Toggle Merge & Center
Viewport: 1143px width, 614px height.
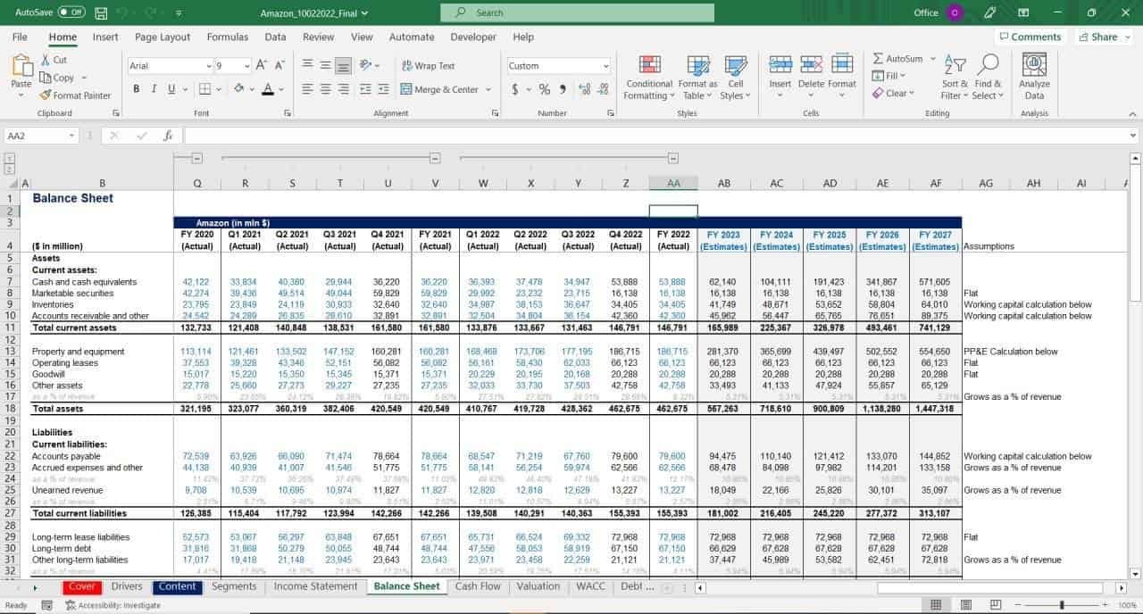click(439, 89)
